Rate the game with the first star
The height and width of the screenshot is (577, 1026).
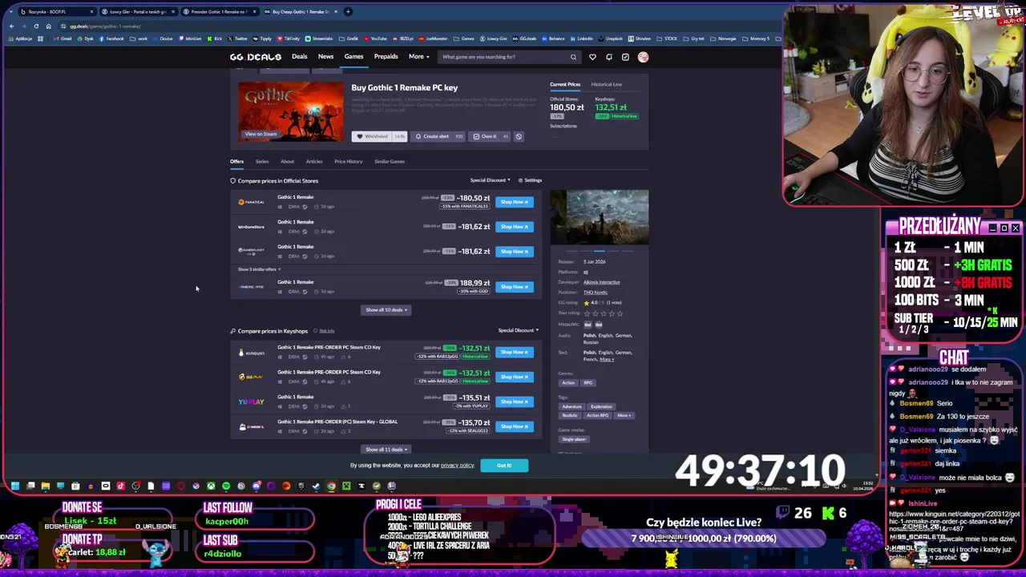coord(586,313)
